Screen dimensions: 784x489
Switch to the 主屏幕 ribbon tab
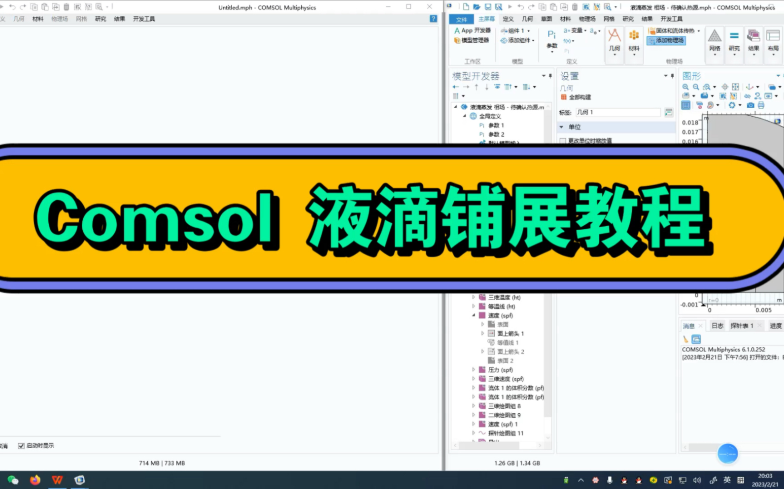[x=486, y=19]
